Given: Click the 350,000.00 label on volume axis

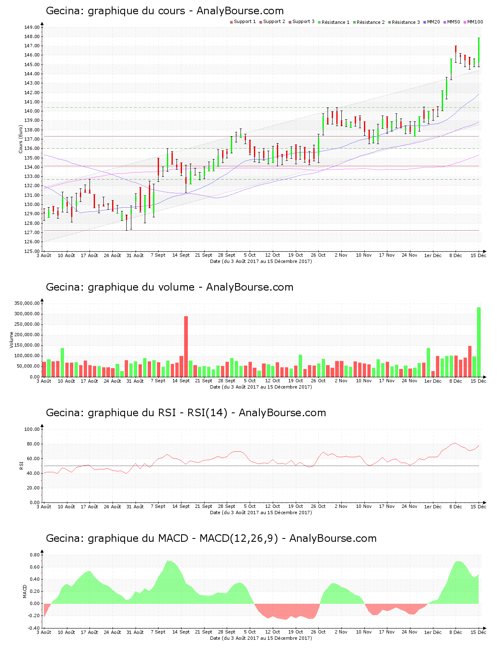Looking at the screenshot, I should point(27,304).
